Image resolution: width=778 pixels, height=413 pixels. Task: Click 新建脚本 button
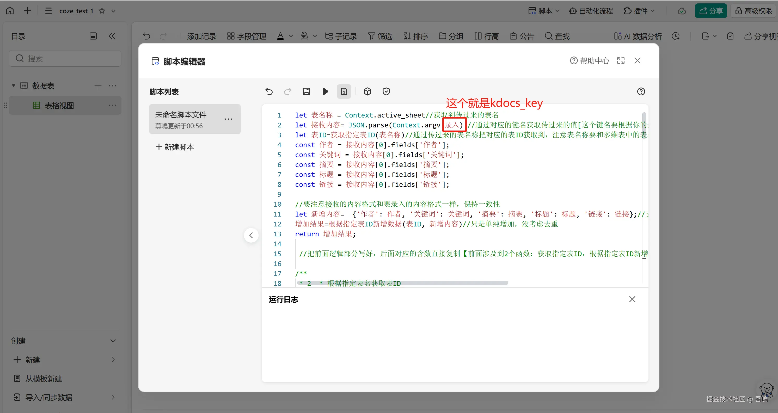pyautogui.click(x=175, y=147)
